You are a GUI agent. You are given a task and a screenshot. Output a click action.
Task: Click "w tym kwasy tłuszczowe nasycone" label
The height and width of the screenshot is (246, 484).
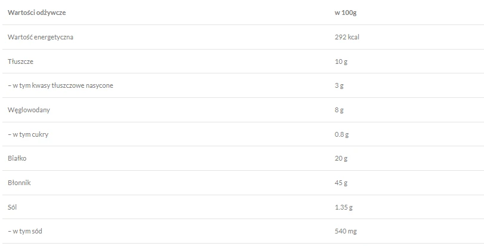(60, 85)
